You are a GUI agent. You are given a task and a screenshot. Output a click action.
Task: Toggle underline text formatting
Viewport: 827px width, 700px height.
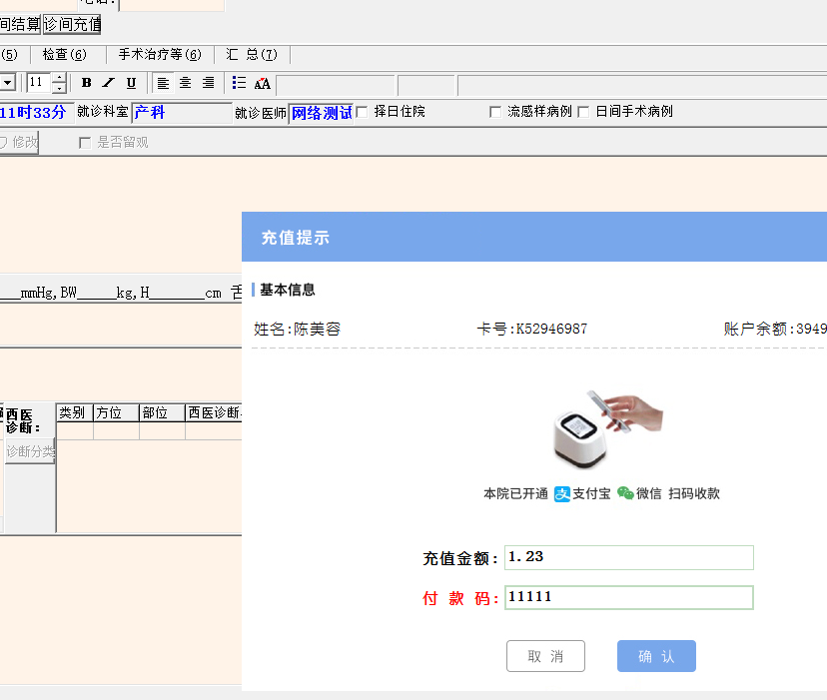pyautogui.click(x=131, y=83)
